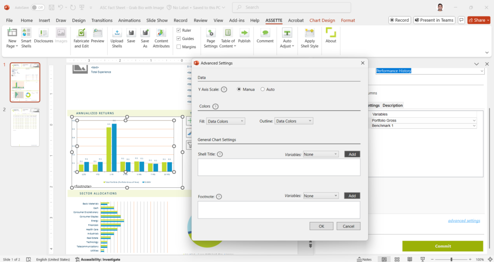Image resolution: width=494 pixels, height=262 pixels.
Task: Select Auto Y Axis Scale radio
Action: coord(262,90)
